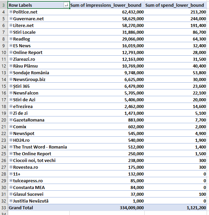Click the plus icon beside NewsFalcon

click(x=11, y=93)
